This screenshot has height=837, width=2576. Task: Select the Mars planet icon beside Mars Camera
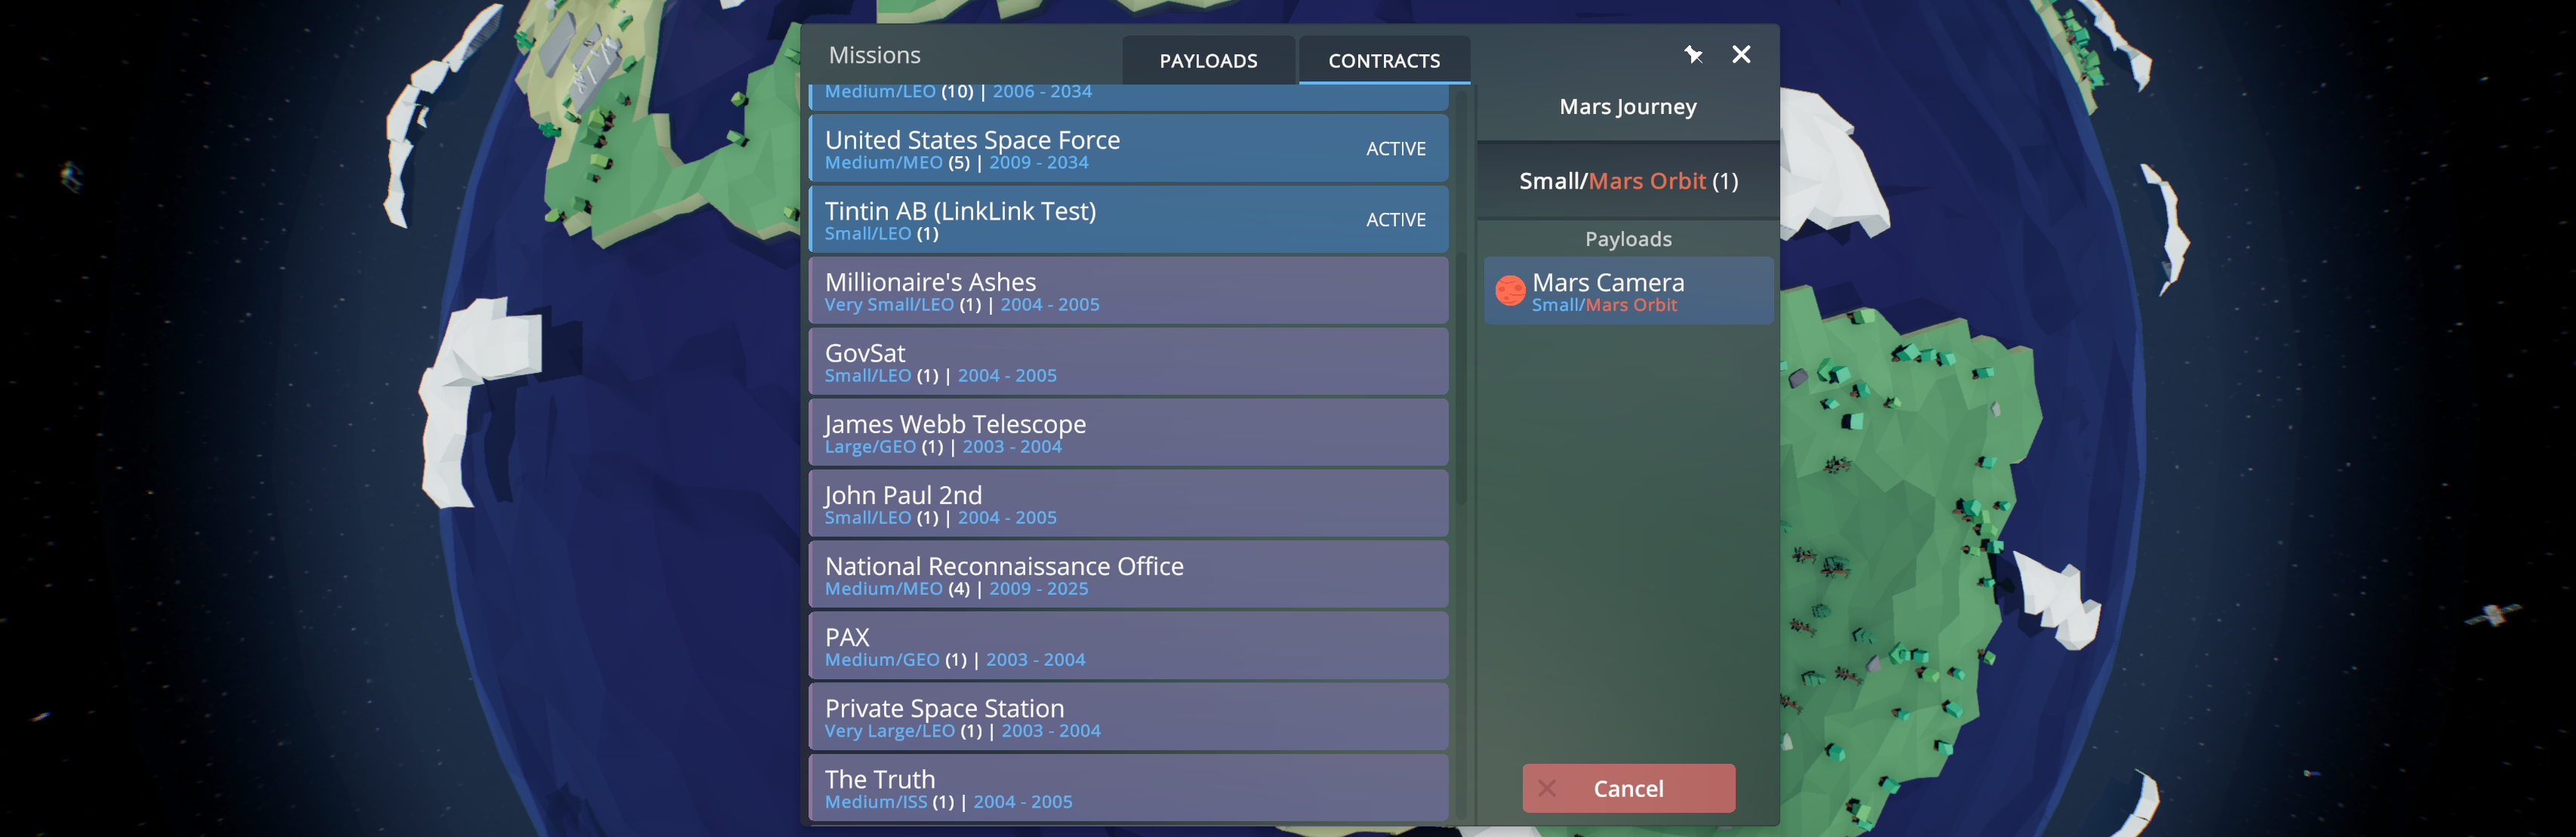click(1509, 291)
